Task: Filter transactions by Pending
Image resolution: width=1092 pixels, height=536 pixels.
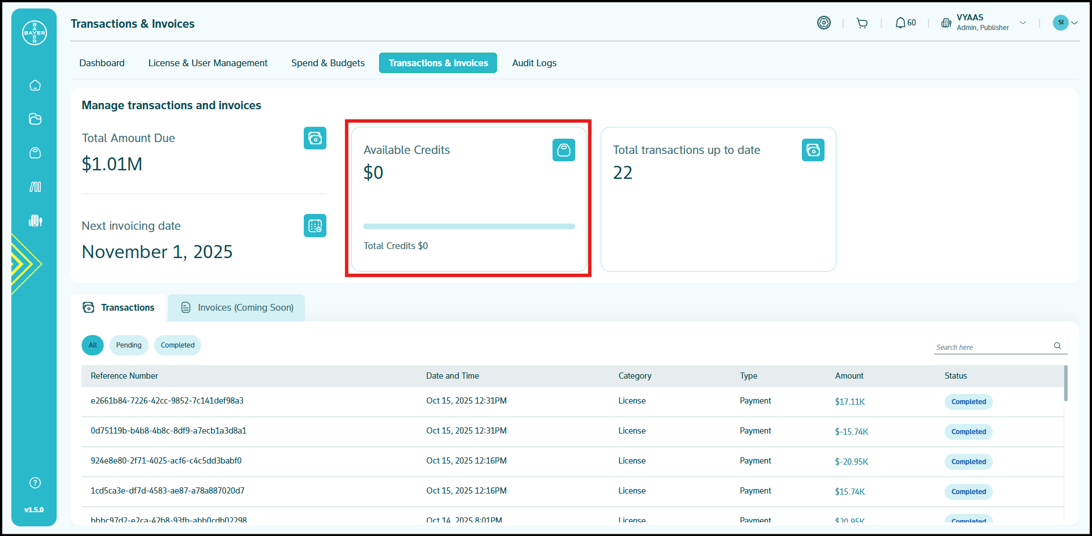Action: (129, 345)
